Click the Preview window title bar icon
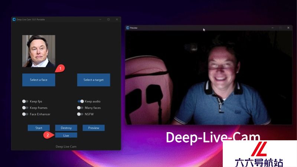This screenshot has height=167, width=297. point(128,28)
